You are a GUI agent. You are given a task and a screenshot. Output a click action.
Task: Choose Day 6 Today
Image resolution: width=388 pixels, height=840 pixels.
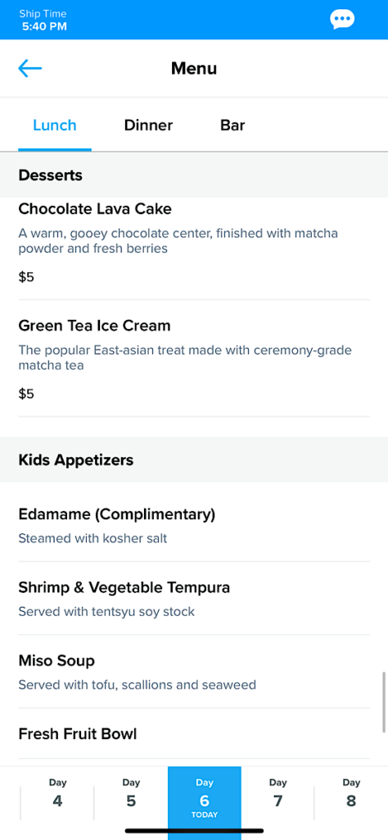click(x=204, y=799)
